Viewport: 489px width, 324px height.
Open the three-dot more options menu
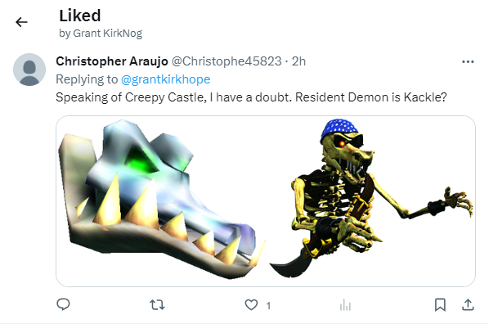[x=468, y=62]
